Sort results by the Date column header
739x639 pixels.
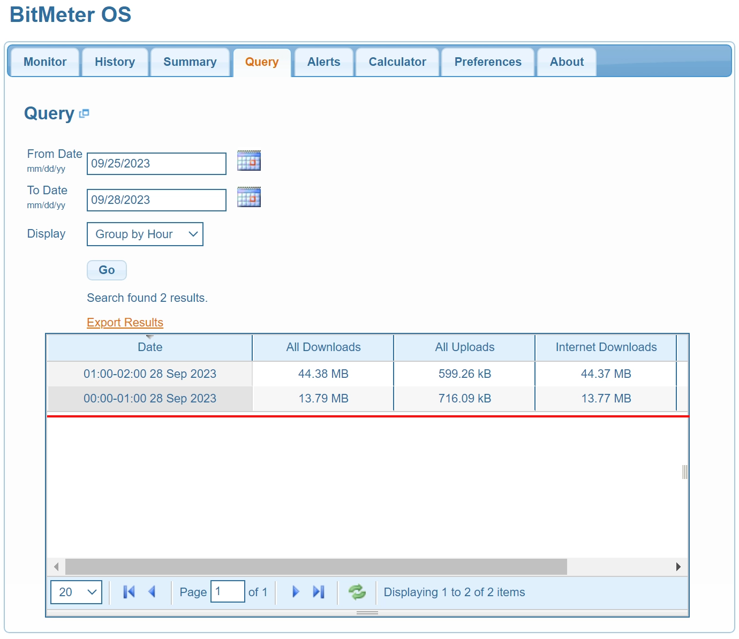tap(150, 347)
